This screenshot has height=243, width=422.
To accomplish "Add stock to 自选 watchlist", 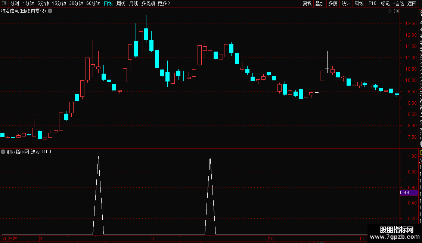I will click(398, 3).
